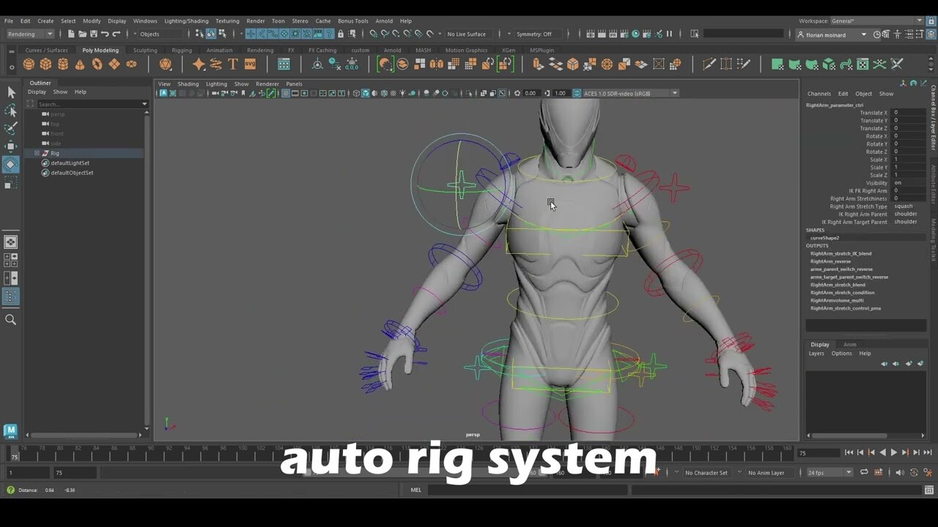Select the 3D Text tool on the shelf
Screen dimensions: 938x527
click(232, 64)
